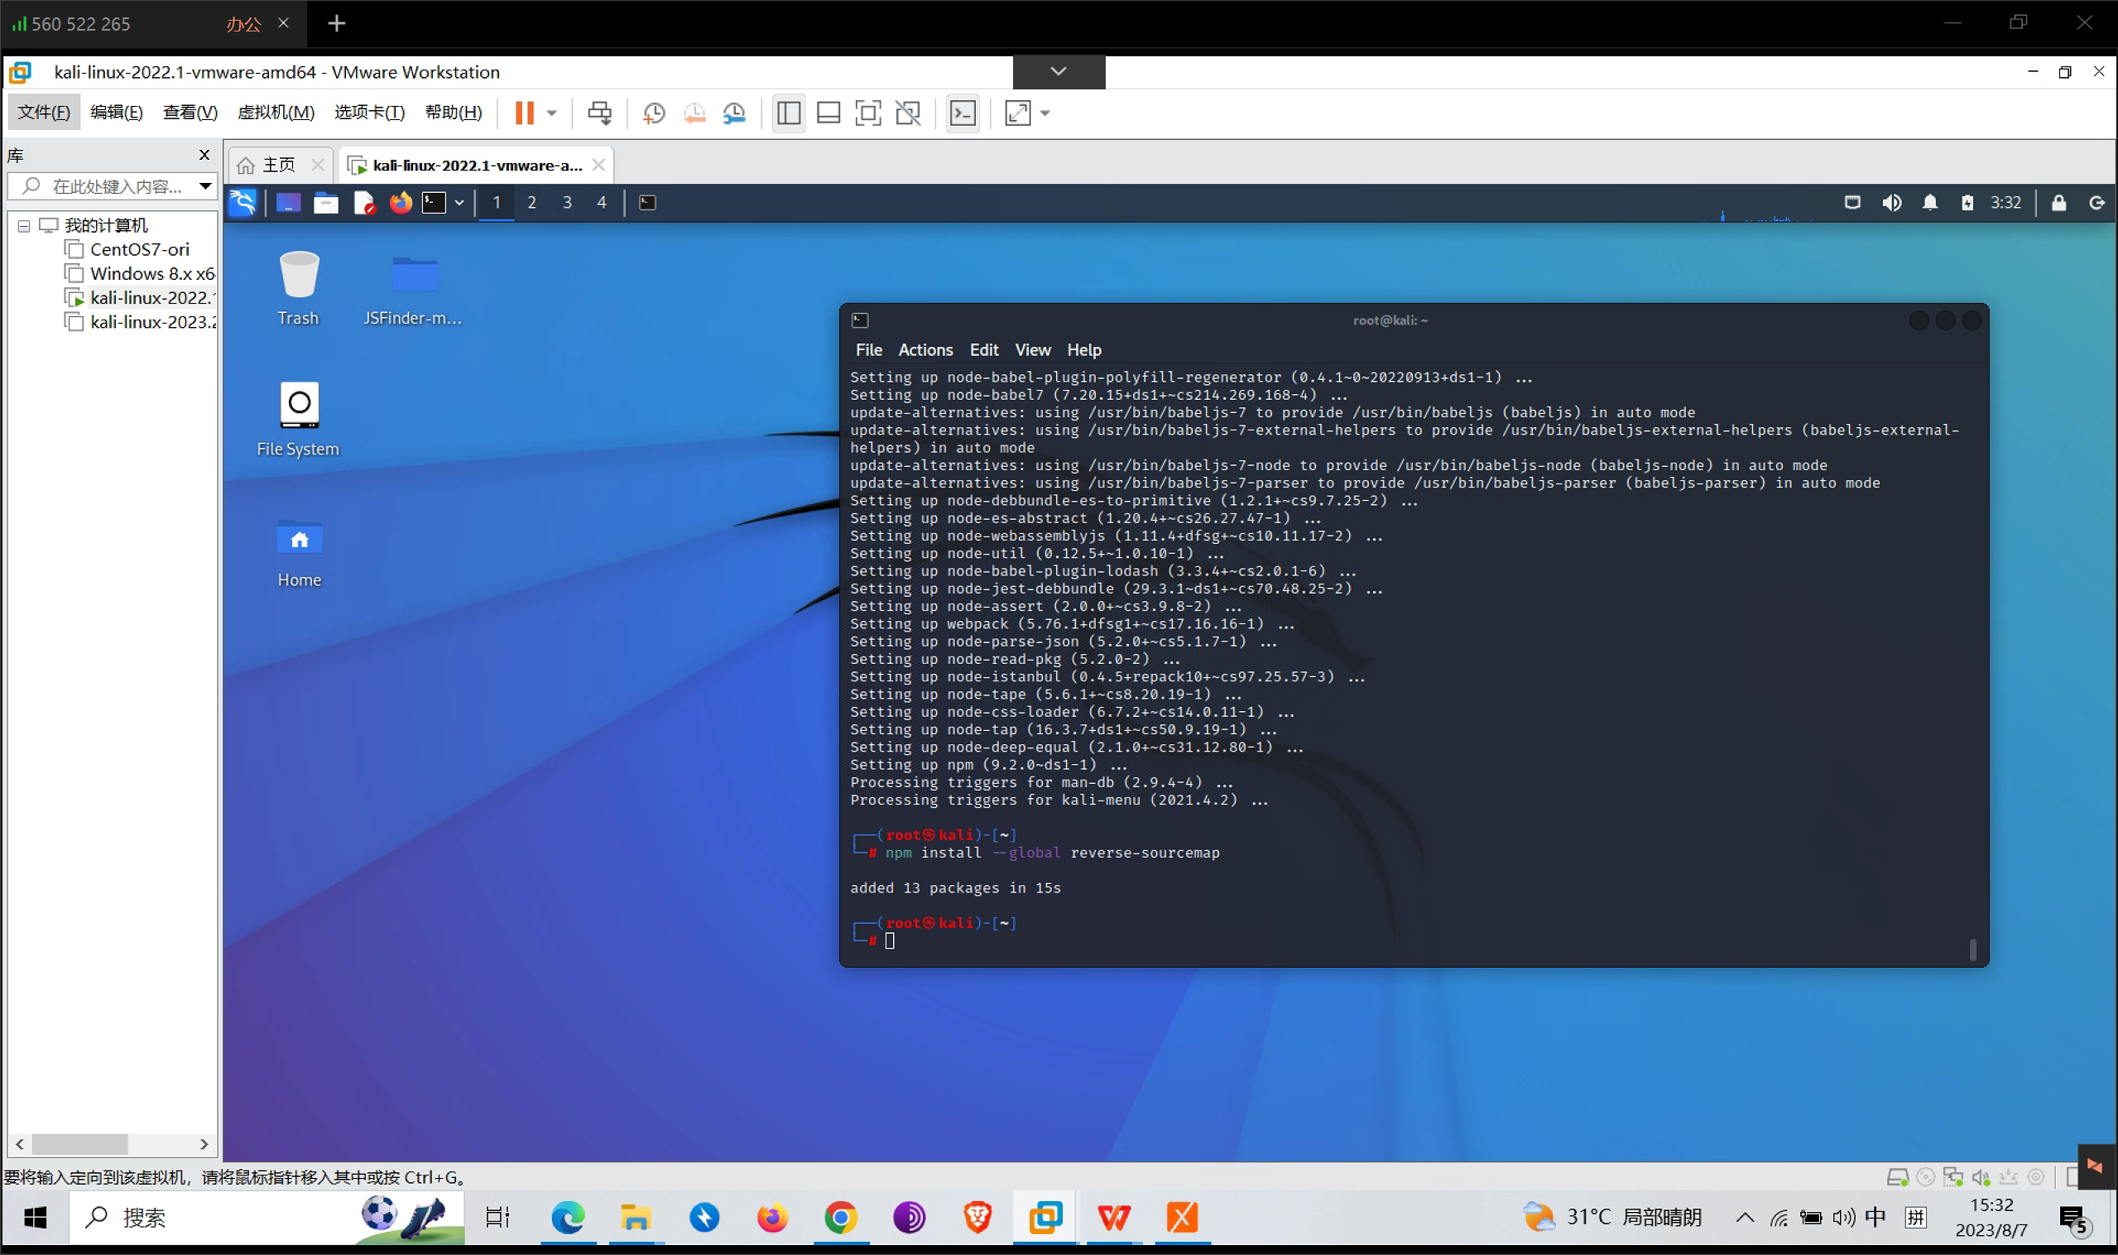Click the lock screen icon in Kali panel
The width and height of the screenshot is (2118, 1255).
coord(2058,202)
